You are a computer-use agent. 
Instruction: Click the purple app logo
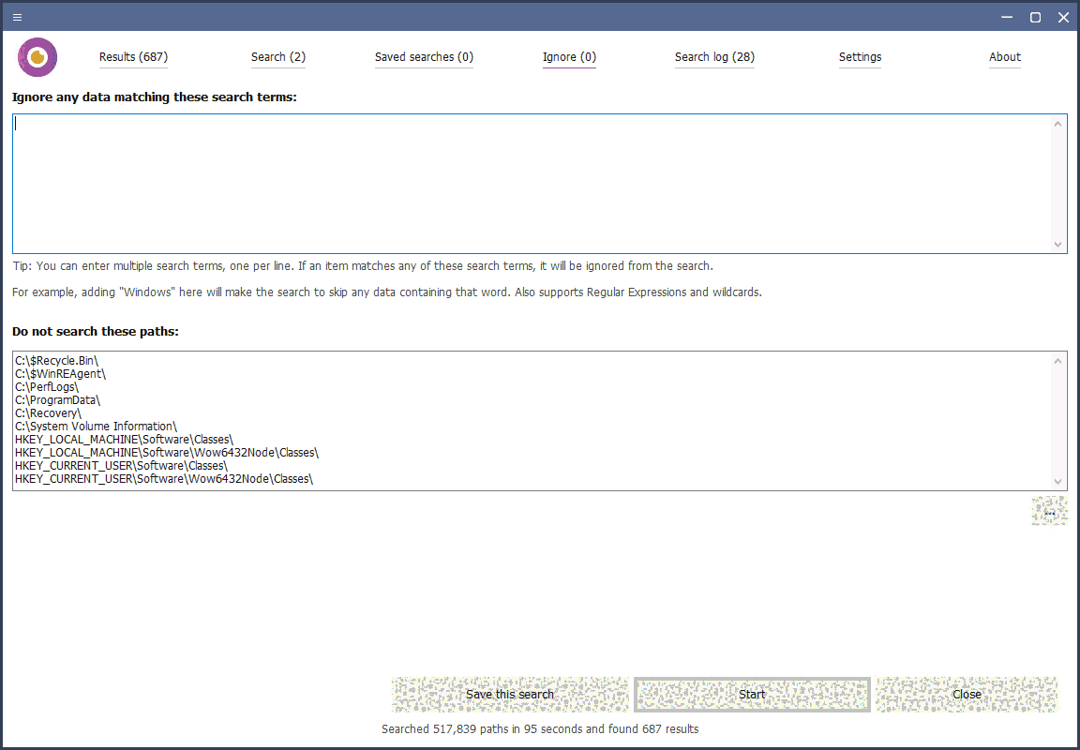click(37, 56)
